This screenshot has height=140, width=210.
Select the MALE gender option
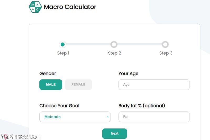[51, 85]
